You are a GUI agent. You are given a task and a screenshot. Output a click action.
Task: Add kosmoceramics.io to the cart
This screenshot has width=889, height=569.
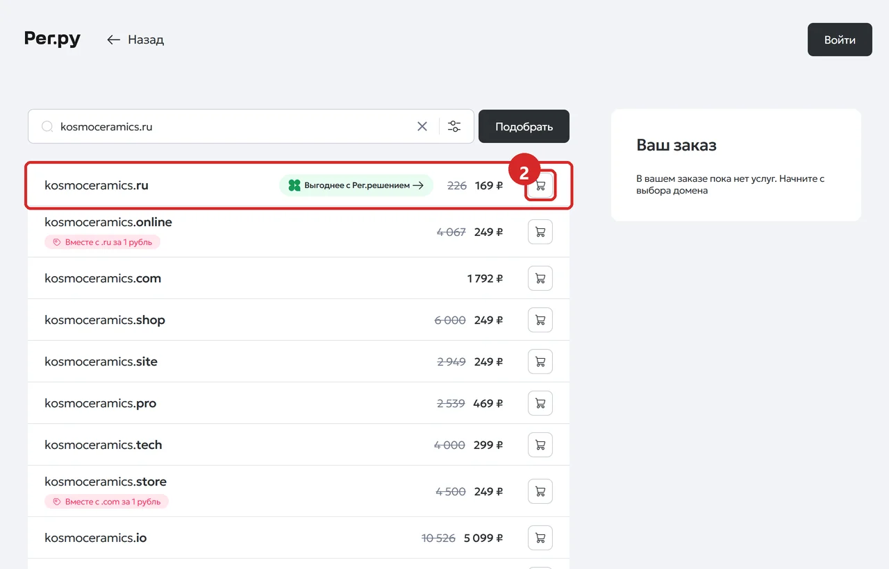pyautogui.click(x=540, y=538)
